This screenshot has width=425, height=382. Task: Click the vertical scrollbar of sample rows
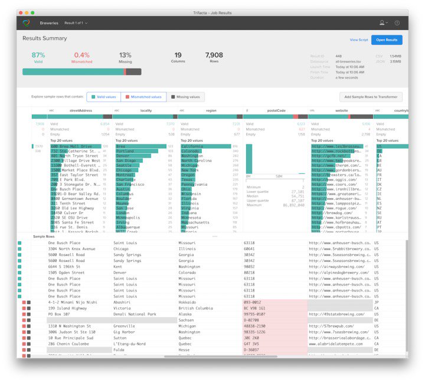click(407, 296)
